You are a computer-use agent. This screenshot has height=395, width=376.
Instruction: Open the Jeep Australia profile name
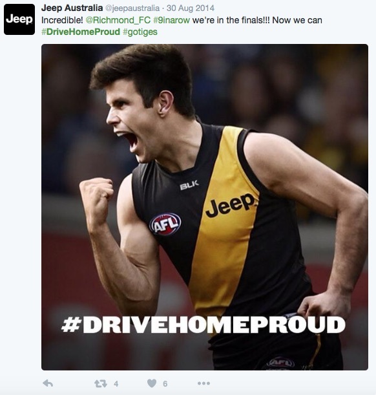(x=72, y=8)
